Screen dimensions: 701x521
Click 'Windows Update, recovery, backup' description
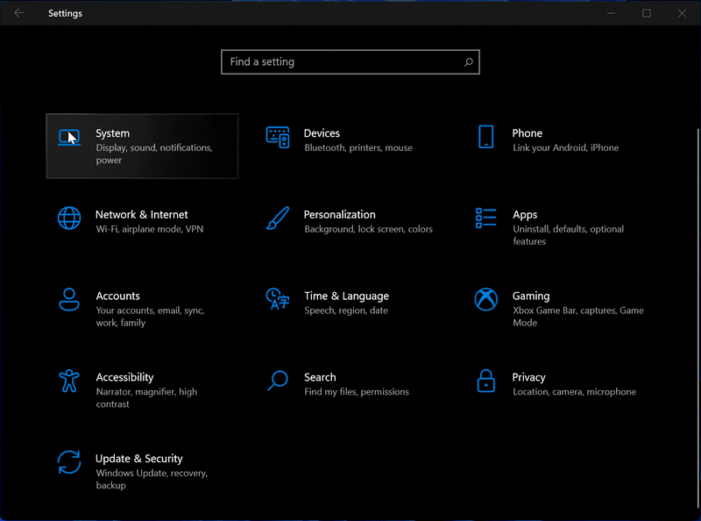[152, 480]
